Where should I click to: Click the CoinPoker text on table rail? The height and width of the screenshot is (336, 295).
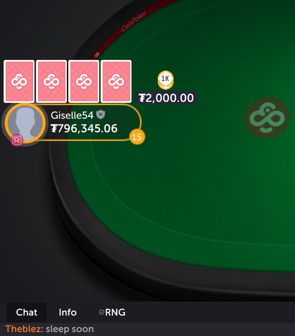134,21
